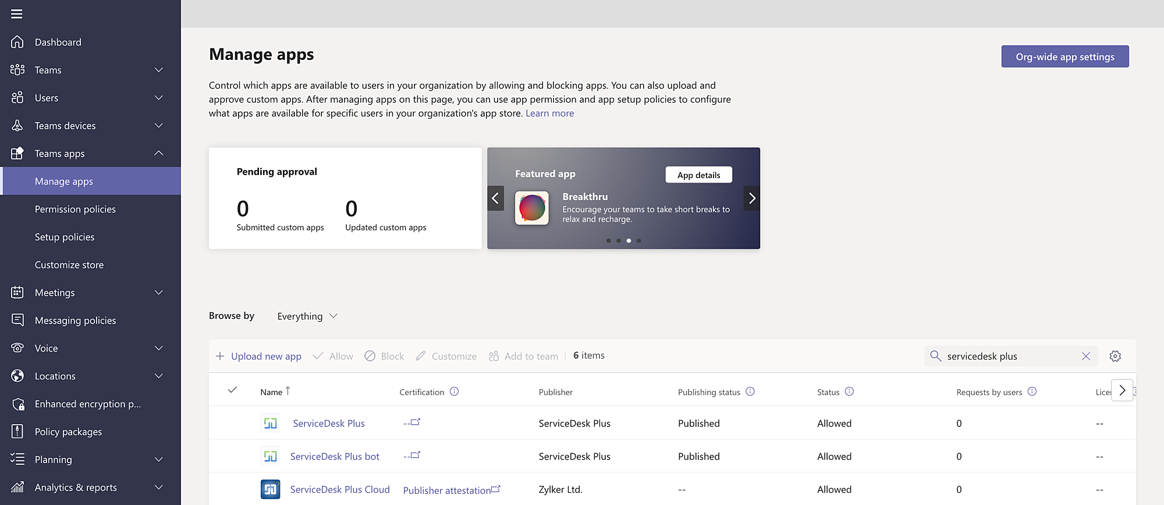
Task: Open table column settings gear
Action: point(1115,356)
